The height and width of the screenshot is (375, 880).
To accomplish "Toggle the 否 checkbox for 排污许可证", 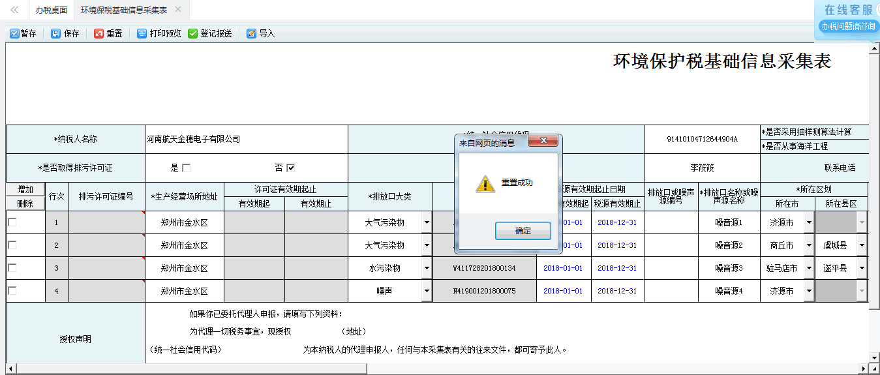I will 291,168.
